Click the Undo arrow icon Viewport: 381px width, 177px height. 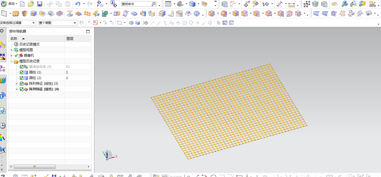[78, 4]
